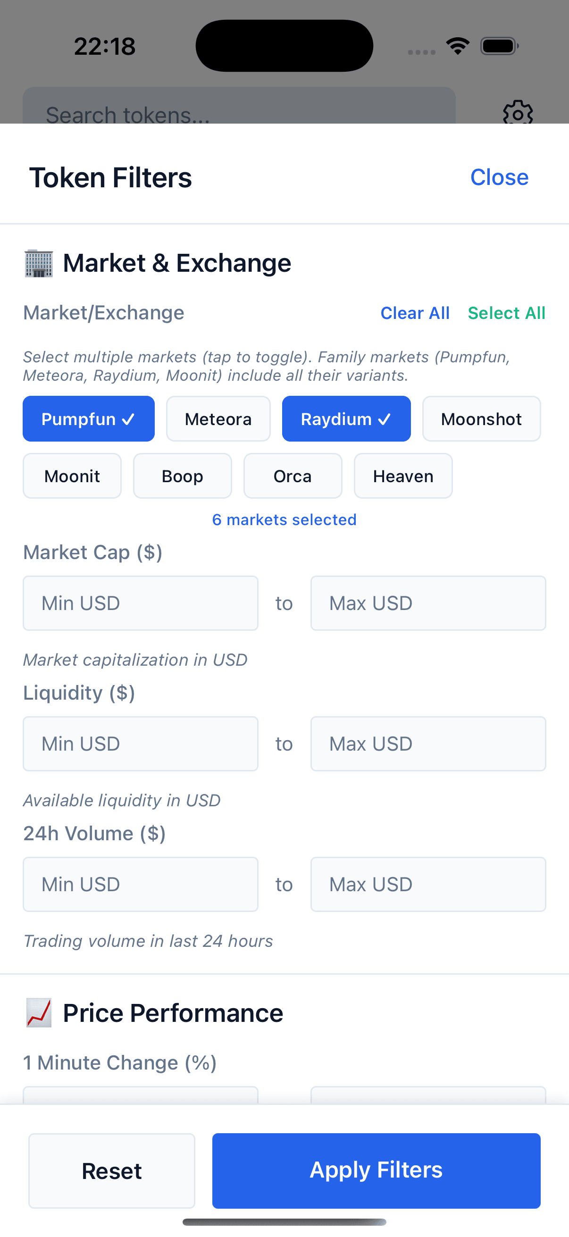Toggle the Moonshot market chip
Screen dimensions: 569x1237
(x=482, y=419)
